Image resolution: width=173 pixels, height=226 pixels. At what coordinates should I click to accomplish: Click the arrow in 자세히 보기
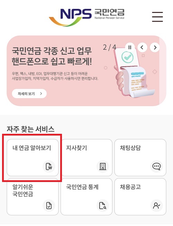tap(41, 94)
